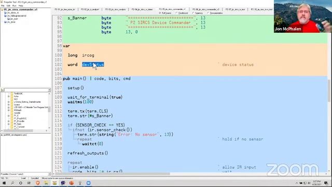
Task: Open the Windows Start menu
Action: click(4, 183)
